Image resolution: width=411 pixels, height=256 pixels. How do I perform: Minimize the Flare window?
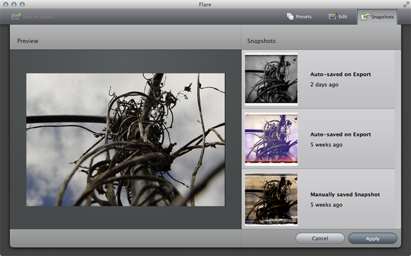point(14,5)
